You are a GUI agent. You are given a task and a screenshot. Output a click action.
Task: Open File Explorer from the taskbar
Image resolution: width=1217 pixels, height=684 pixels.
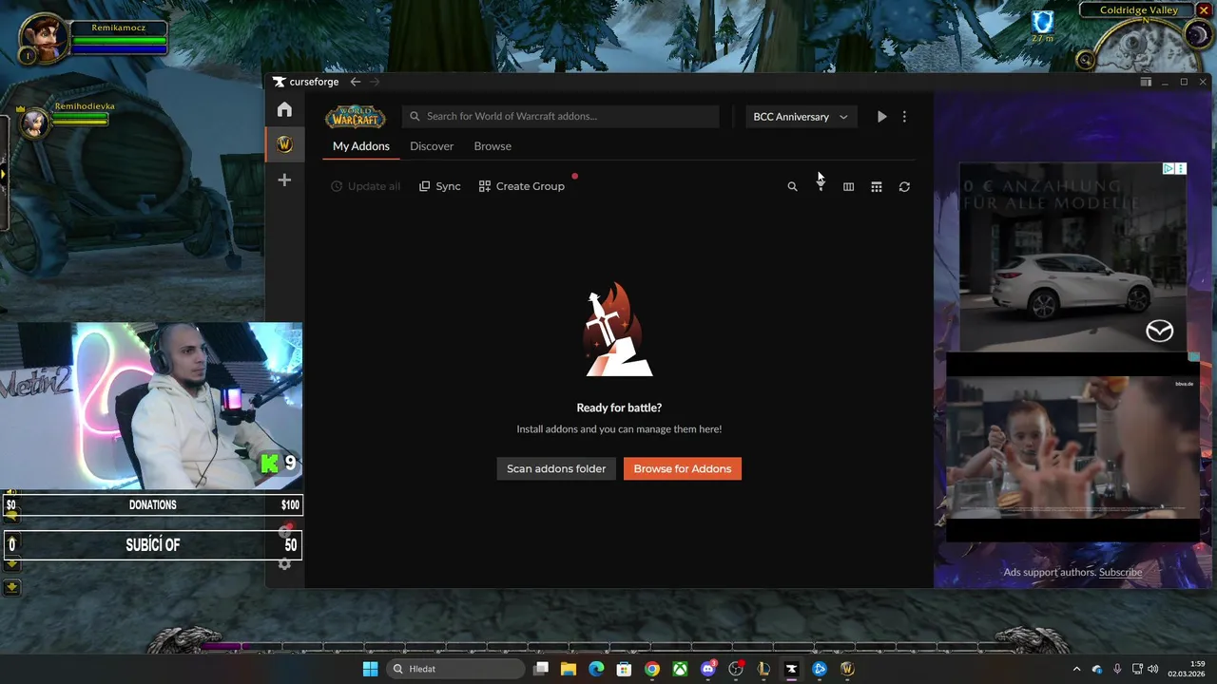tap(569, 669)
